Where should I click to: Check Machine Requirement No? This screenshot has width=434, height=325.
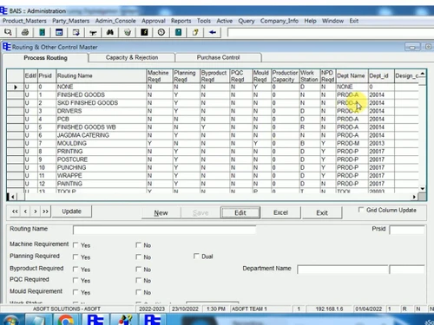tap(138, 245)
